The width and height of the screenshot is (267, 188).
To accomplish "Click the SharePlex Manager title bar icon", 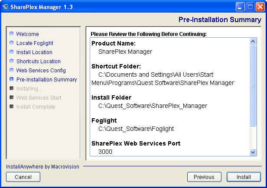I will pos(6,6).
